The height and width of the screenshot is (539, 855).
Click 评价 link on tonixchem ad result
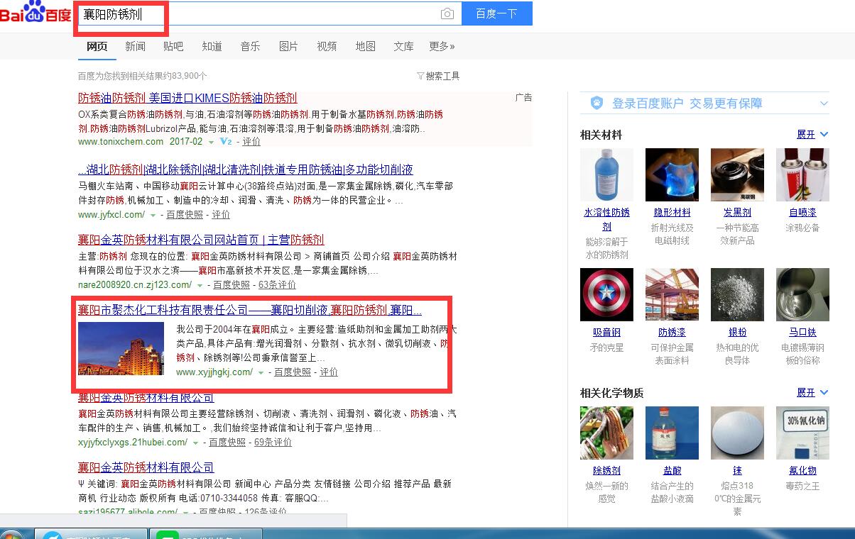coord(251,142)
